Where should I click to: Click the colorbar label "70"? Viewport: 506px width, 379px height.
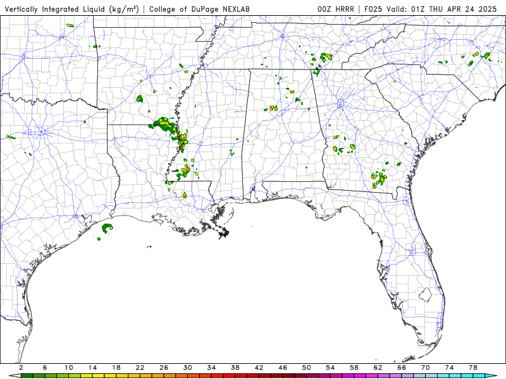426,368
